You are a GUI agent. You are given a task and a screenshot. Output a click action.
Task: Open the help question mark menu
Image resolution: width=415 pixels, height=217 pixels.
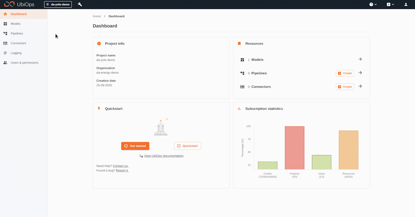[x=373, y=4]
